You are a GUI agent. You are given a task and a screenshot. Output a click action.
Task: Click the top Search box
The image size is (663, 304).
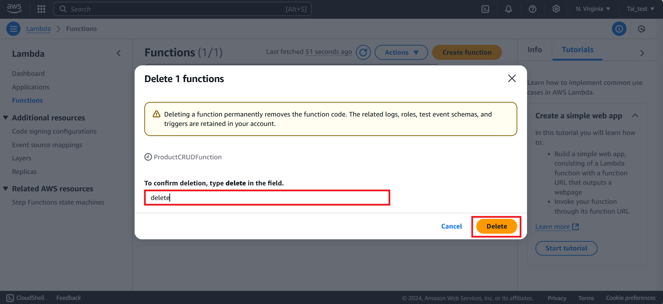182,9
